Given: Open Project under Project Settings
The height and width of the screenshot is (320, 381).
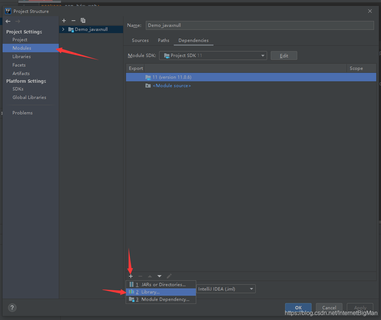Looking at the screenshot, I should 20,40.
